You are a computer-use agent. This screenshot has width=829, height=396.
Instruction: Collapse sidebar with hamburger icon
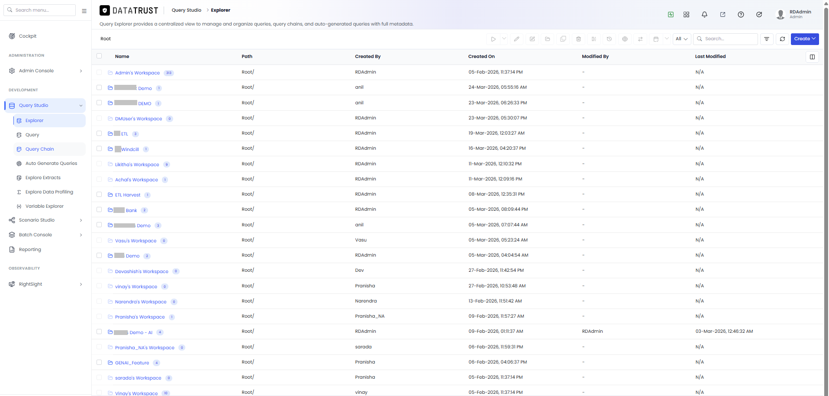[x=84, y=11]
